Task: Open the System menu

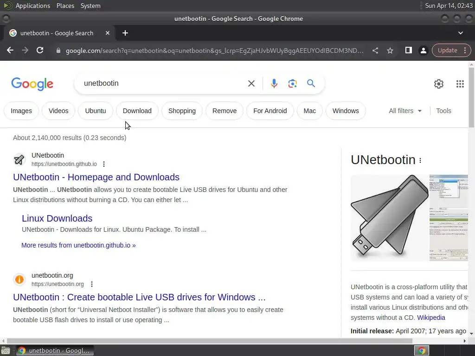Action: coord(90,6)
